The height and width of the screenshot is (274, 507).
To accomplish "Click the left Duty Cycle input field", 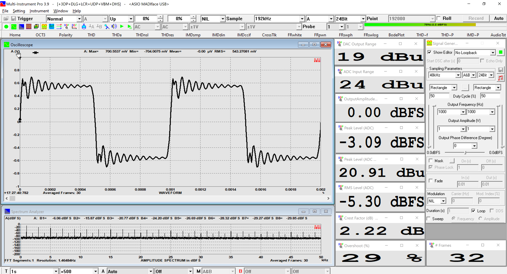I will click(439, 96).
